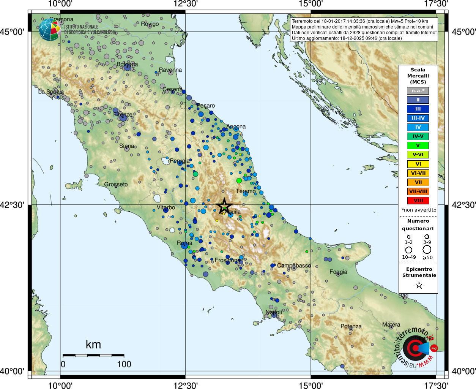Click the '*non avvertito' legend note
Viewport: 476px width, 389px height.
tap(419, 210)
